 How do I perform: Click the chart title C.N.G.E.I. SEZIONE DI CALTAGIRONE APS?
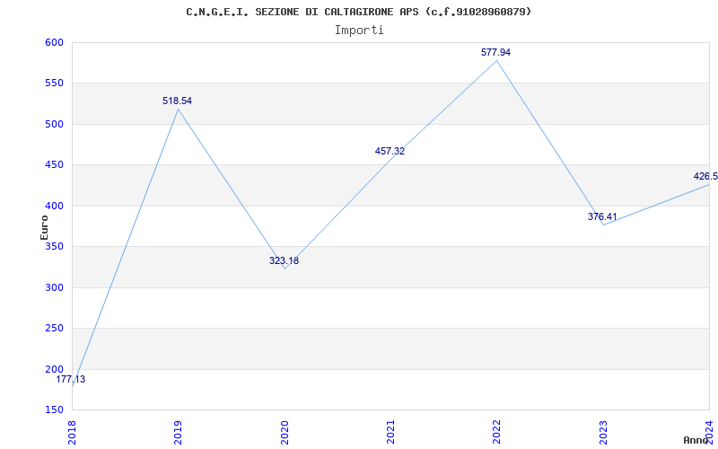[358, 12]
